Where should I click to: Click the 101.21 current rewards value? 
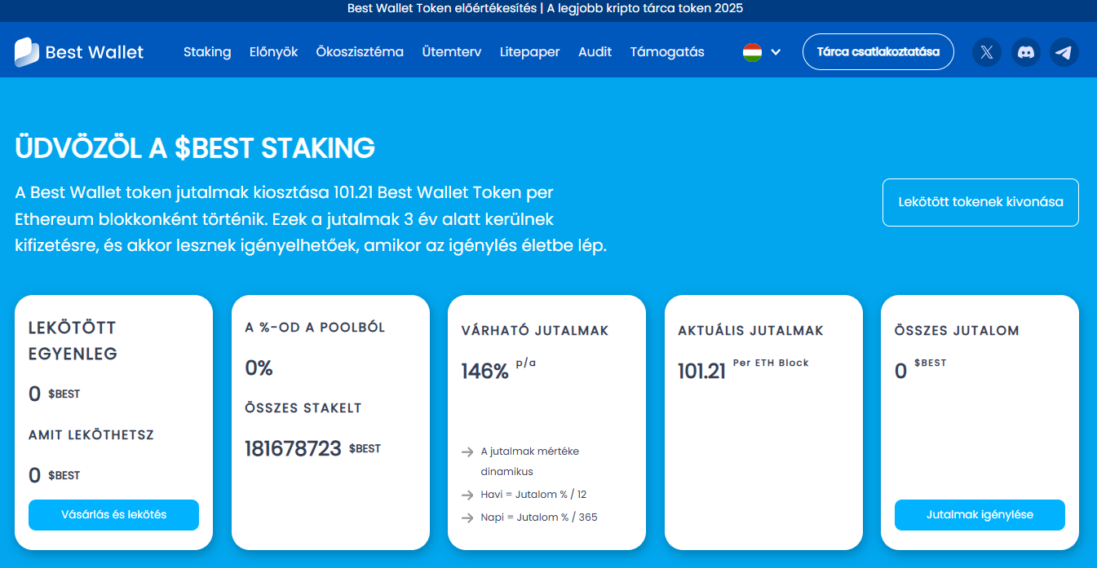tap(701, 372)
